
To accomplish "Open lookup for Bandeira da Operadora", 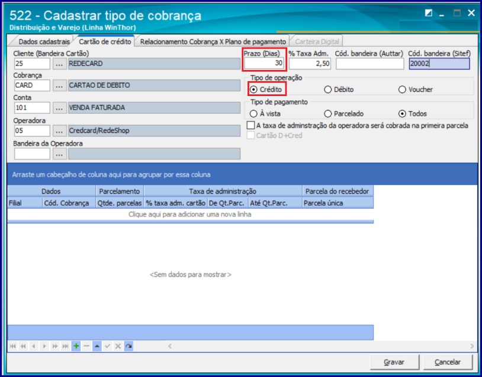I will click(x=59, y=154).
